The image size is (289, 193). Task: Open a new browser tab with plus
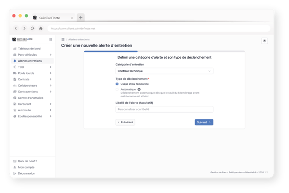pos(80,18)
